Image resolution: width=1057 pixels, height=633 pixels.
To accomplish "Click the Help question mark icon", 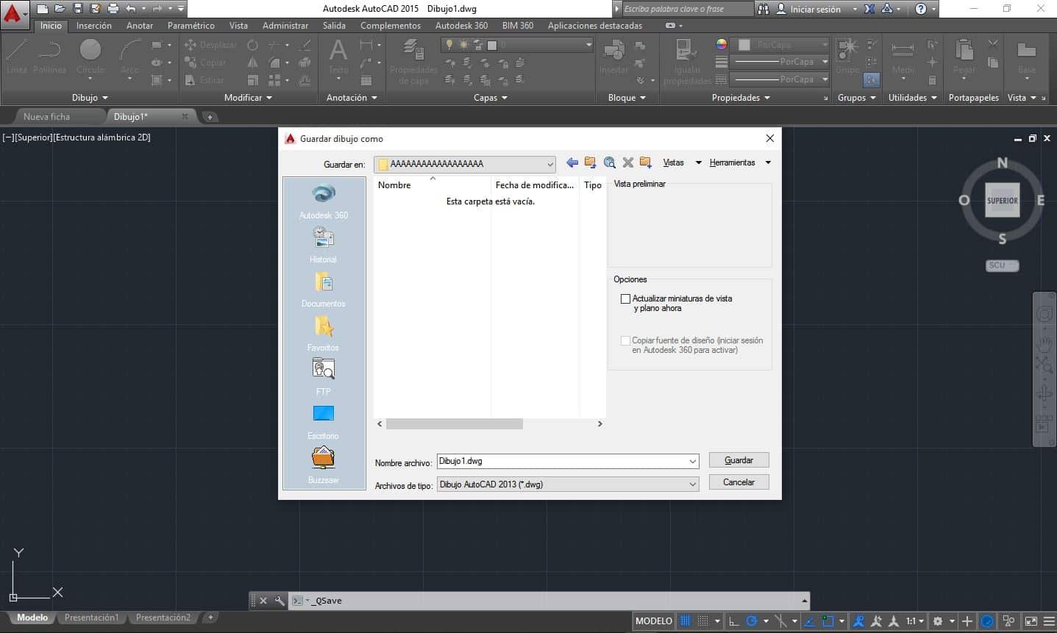I will pyautogui.click(x=921, y=9).
